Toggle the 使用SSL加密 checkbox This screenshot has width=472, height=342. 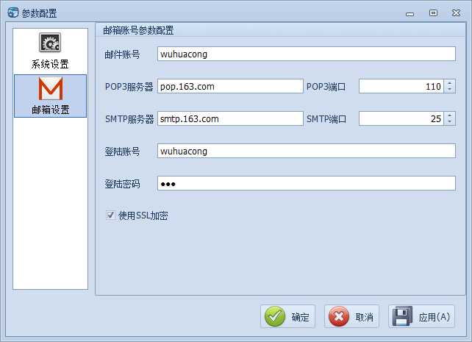pyautogui.click(x=110, y=215)
